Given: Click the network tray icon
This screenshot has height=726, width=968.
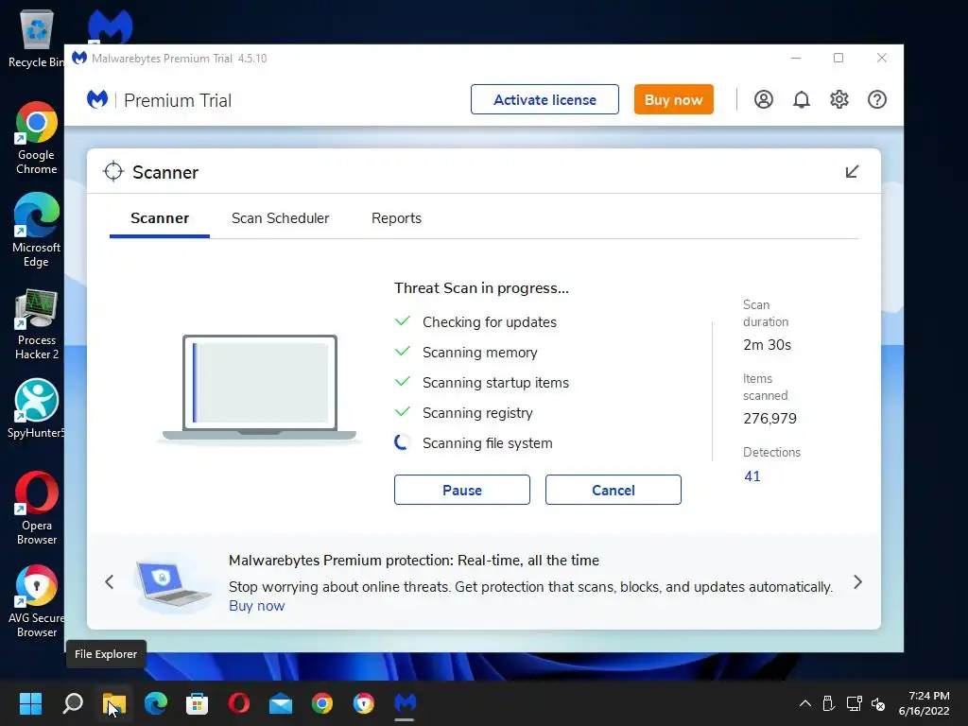Looking at the screenshot, I should click(x=854, y=703).
